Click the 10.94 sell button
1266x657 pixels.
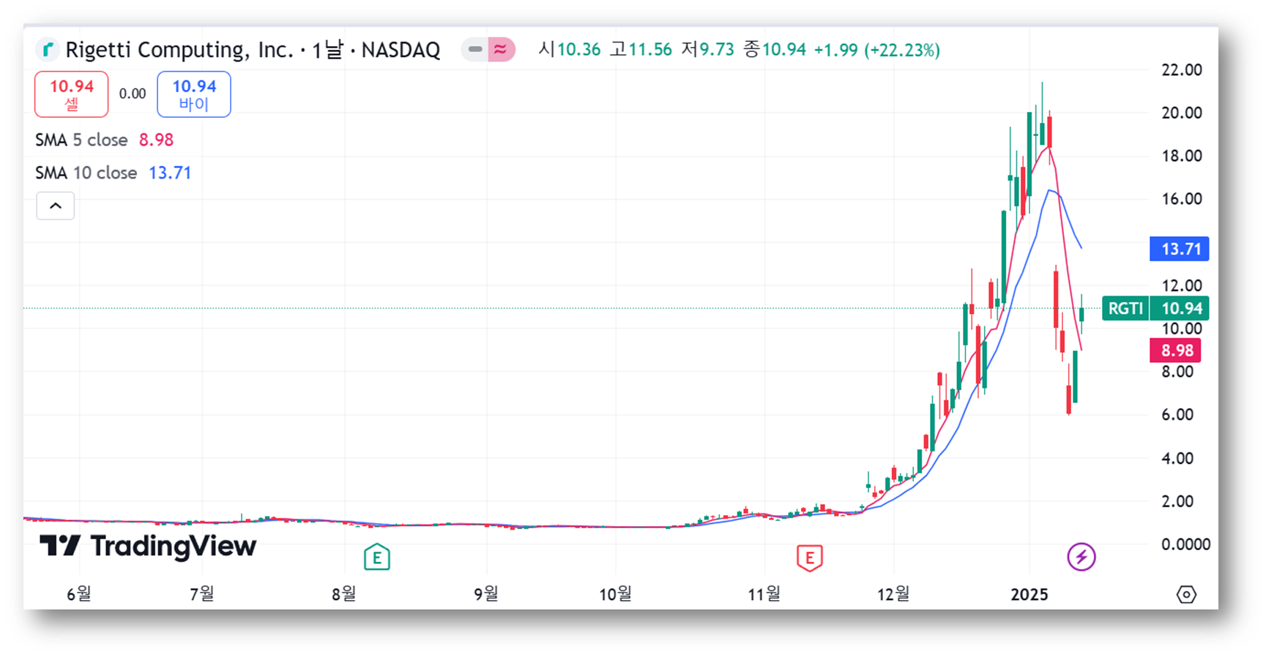[72, 94]
